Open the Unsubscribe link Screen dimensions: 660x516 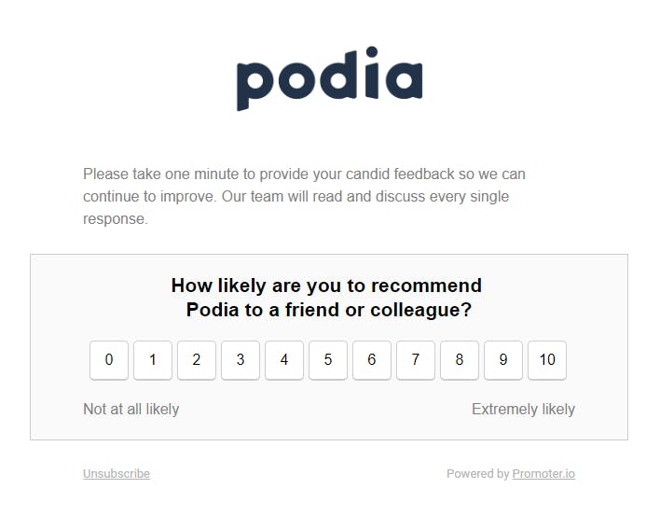(117, 474)
